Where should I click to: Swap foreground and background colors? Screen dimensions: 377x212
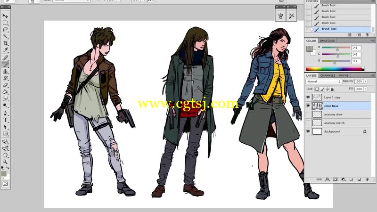click(x=8, y=168)
